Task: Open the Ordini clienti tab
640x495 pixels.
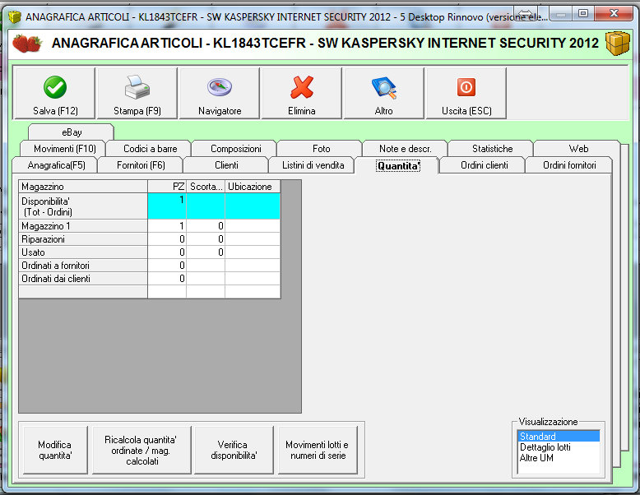Action: 484,165
